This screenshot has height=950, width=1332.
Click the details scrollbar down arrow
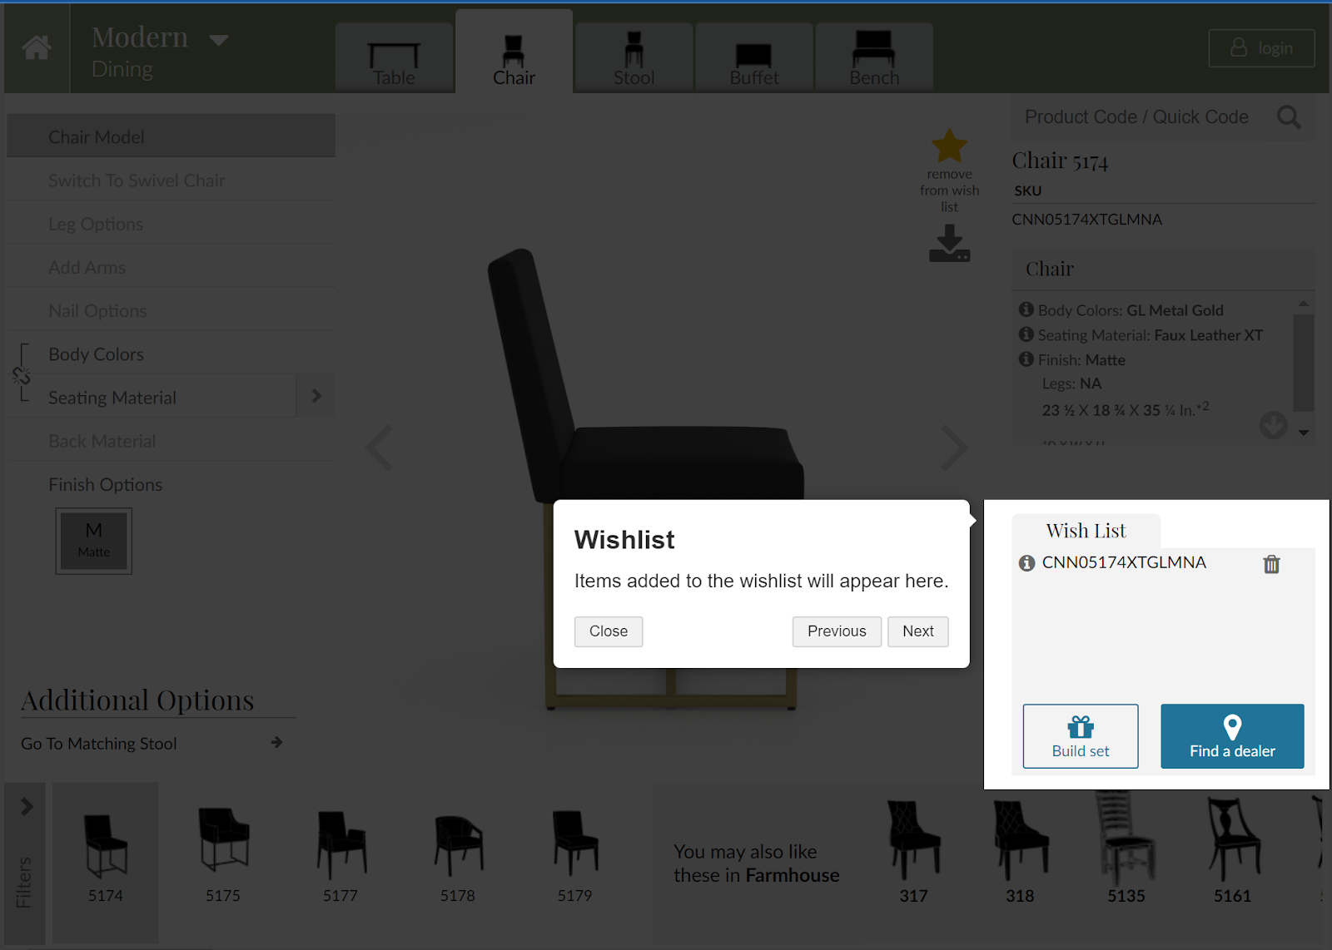pyautogui.click(x=1304, y=433)
